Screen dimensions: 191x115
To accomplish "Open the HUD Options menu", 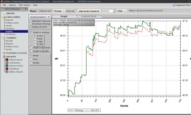I will (x=24, y=5).
